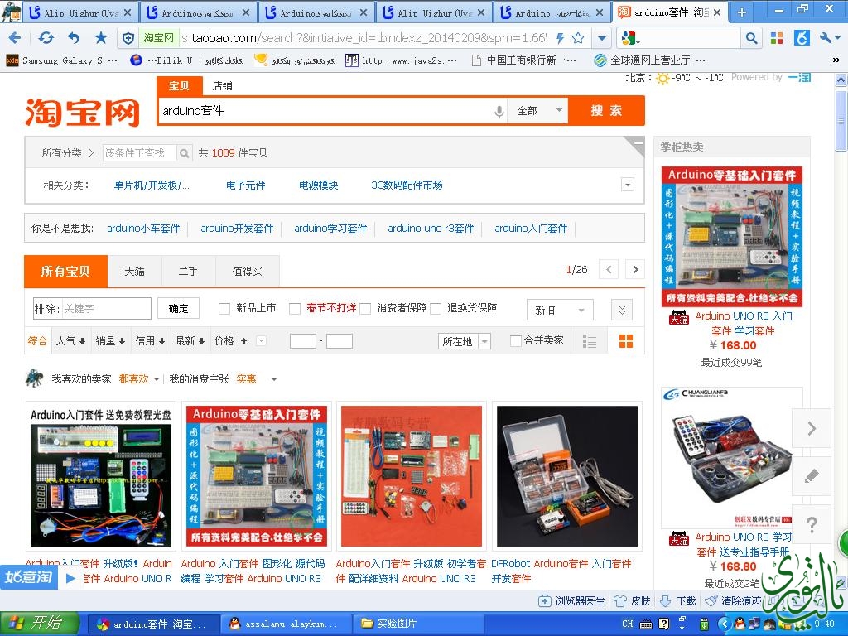Select the 所有宝贝 results tab

pyautogui.click(x=65, y=271)
